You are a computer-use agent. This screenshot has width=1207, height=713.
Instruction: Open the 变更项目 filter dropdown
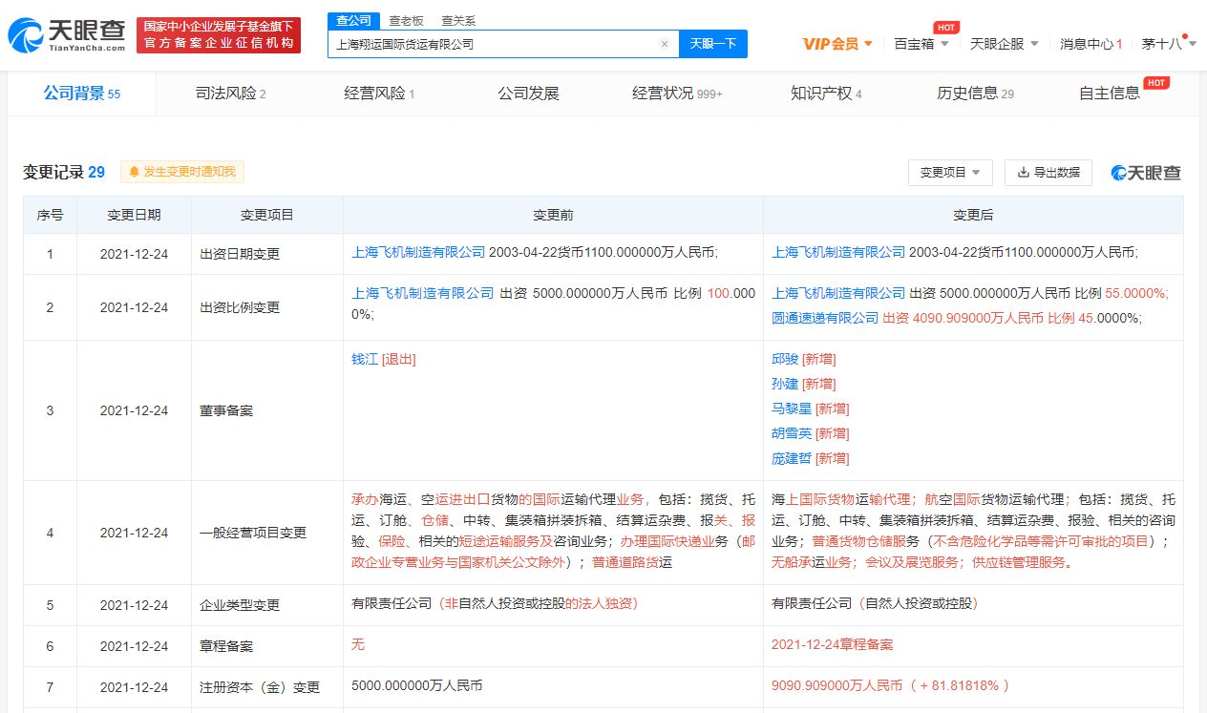950,173
